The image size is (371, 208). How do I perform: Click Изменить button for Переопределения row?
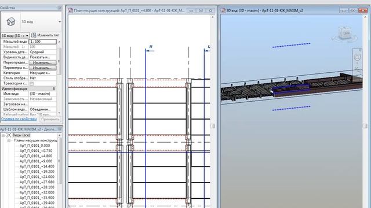(x=42, y=63)
